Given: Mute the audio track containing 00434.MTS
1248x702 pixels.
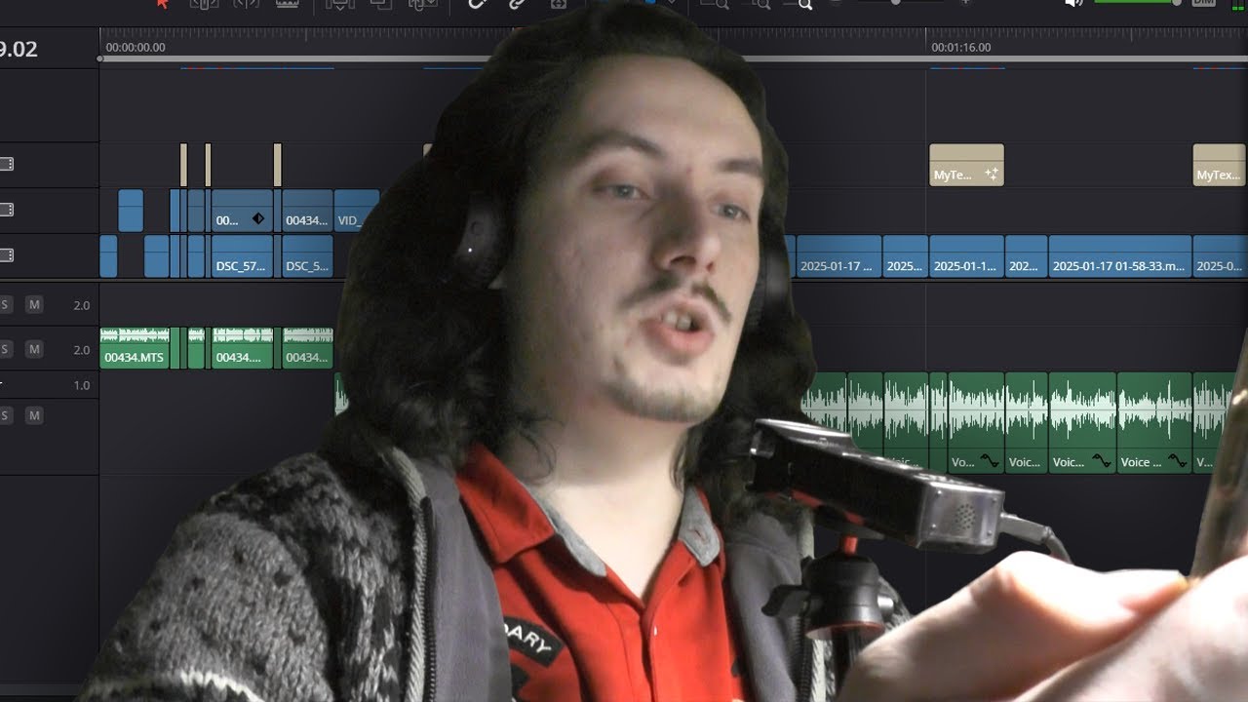Looking at the screenshot, I should [34, 349].
